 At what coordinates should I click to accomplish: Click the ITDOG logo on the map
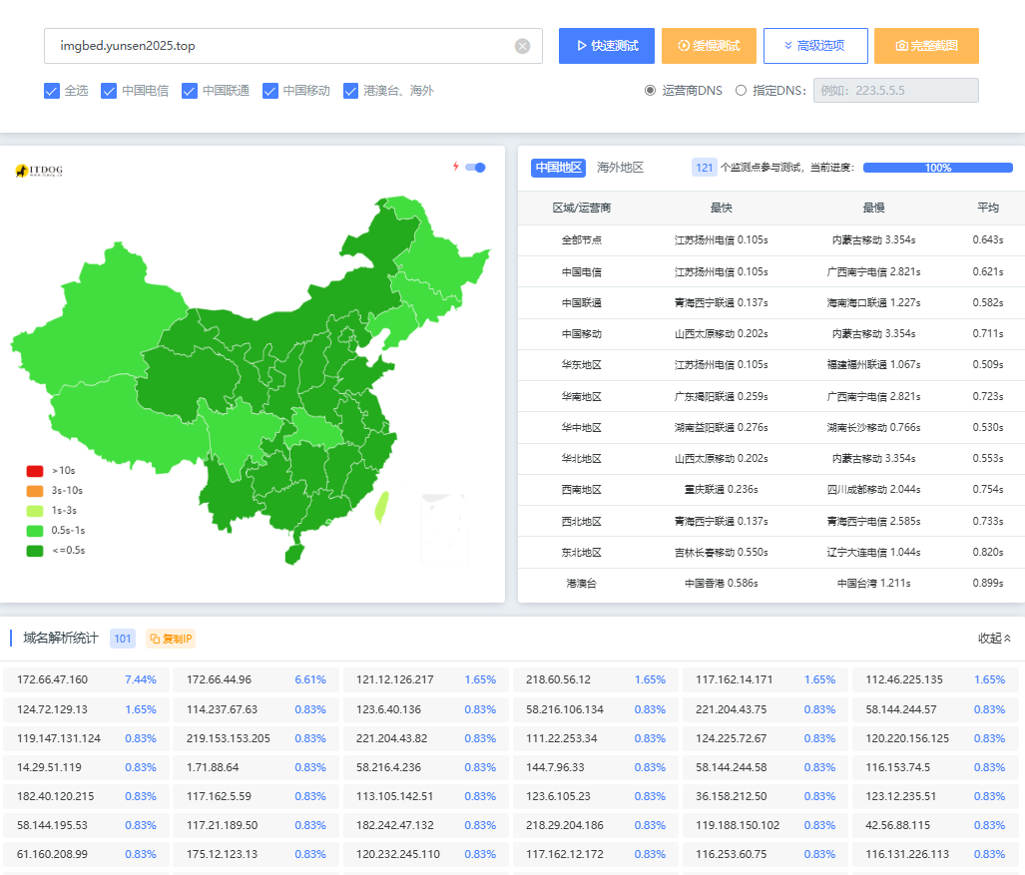(39, 171)
